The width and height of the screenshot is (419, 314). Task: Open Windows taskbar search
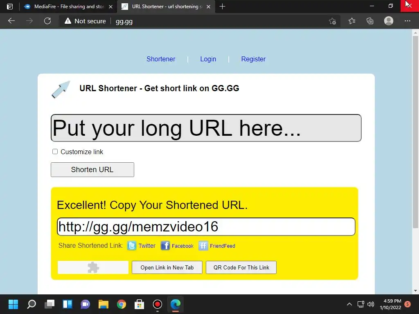pos(31,304)
